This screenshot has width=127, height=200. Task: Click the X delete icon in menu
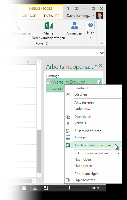tap(68, 94)
